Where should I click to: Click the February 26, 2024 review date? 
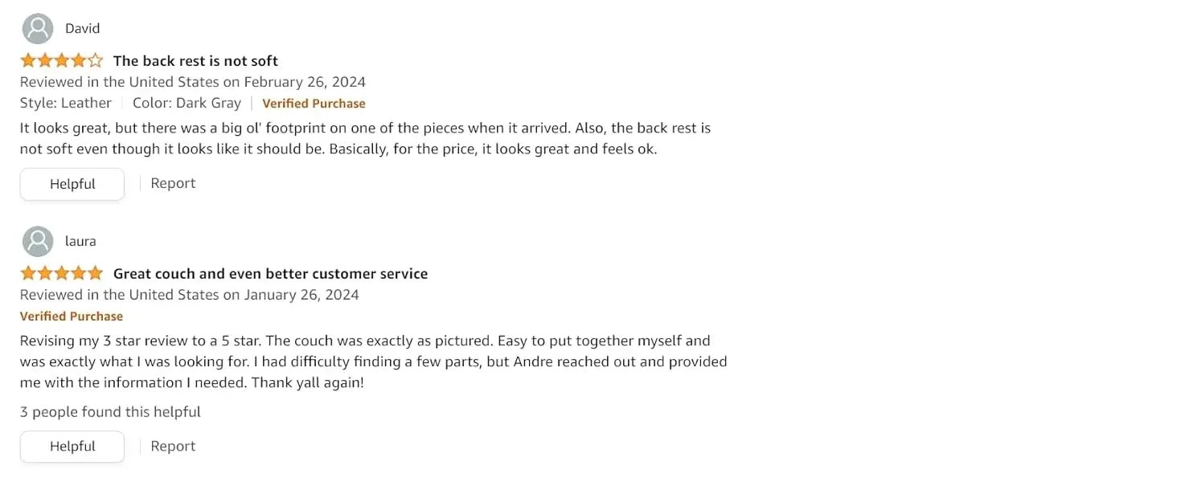point(305,82)
